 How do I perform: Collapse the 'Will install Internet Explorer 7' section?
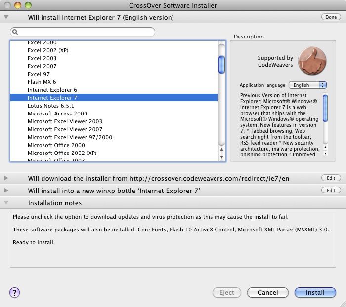[x=6, y=17]
